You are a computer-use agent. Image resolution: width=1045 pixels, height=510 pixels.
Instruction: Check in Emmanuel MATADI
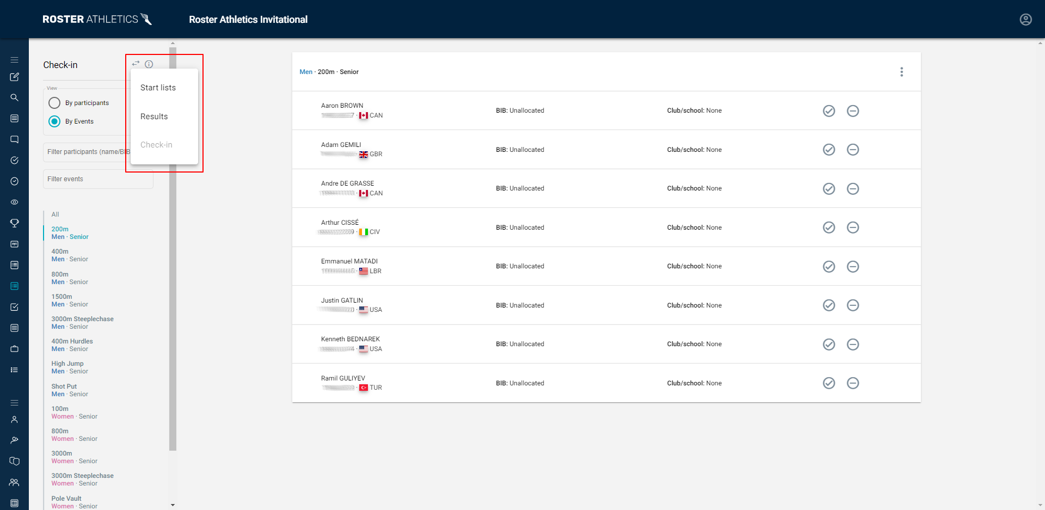coord(829,267)
